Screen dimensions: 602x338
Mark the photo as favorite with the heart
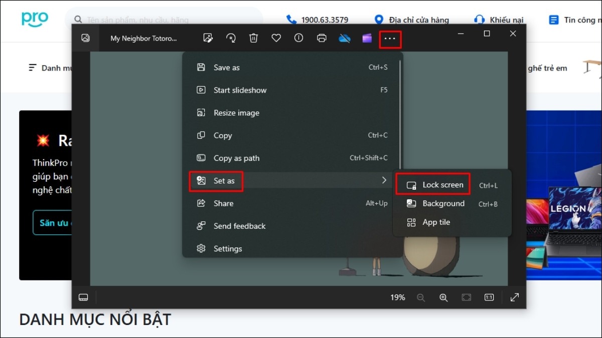pyautogui.click(x=276, y=38)
